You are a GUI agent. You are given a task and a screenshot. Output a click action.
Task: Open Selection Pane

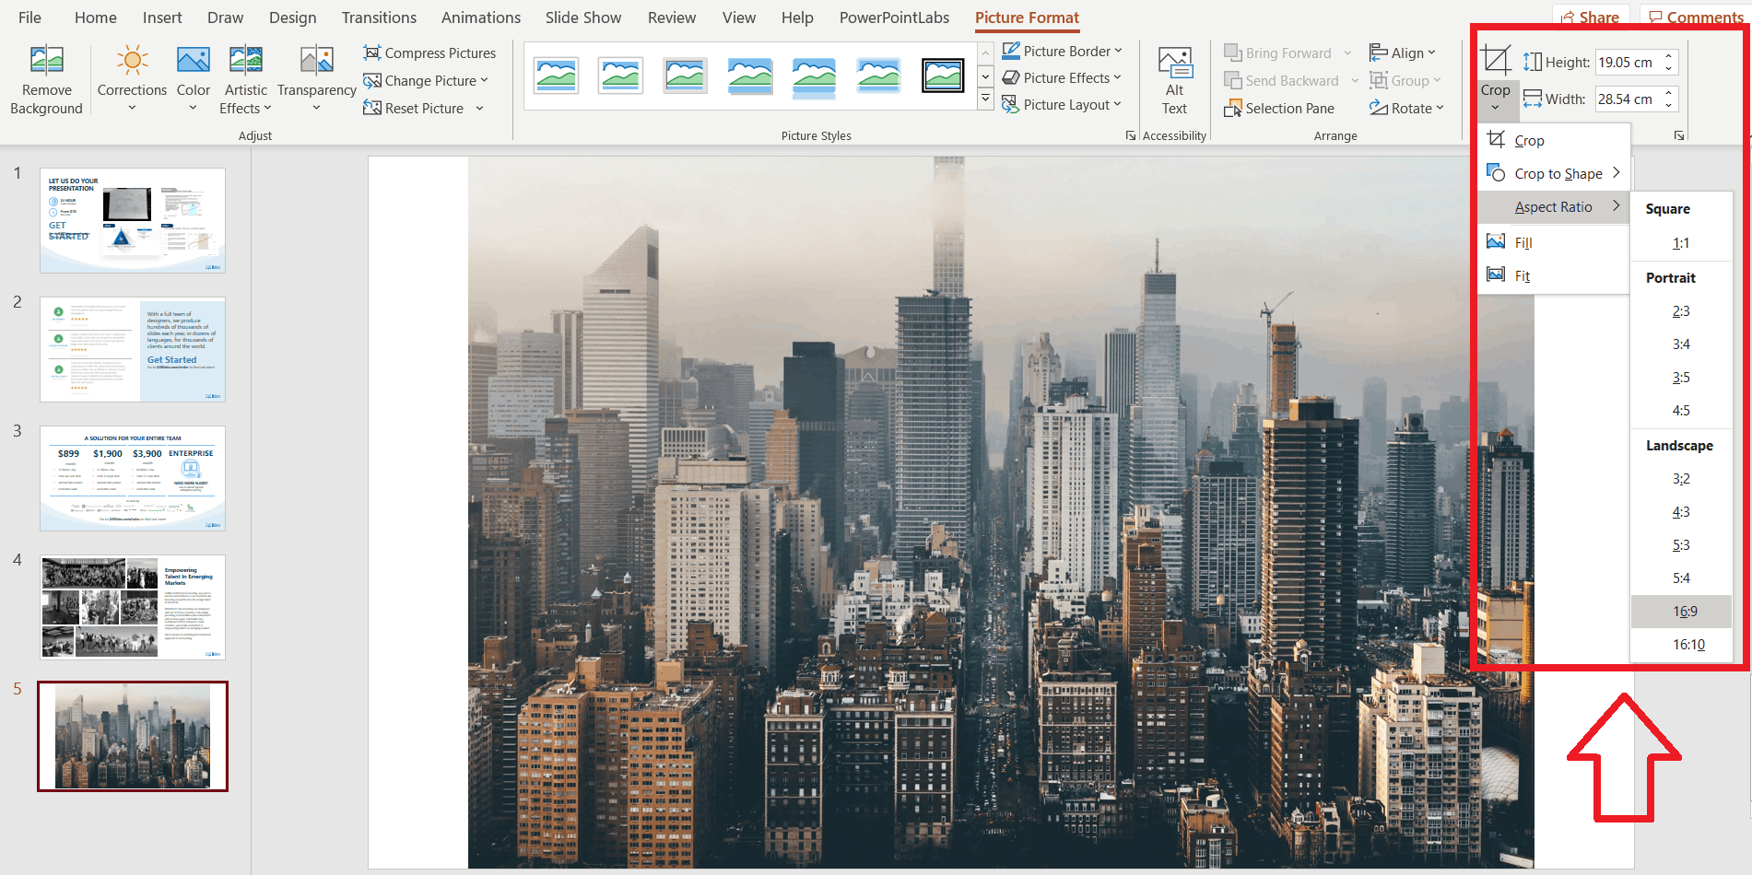click(1279, 108)
